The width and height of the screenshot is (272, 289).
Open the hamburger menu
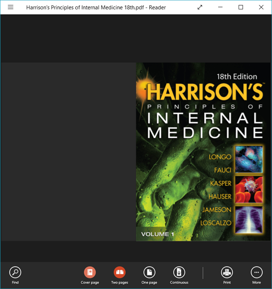click(11, 7)
